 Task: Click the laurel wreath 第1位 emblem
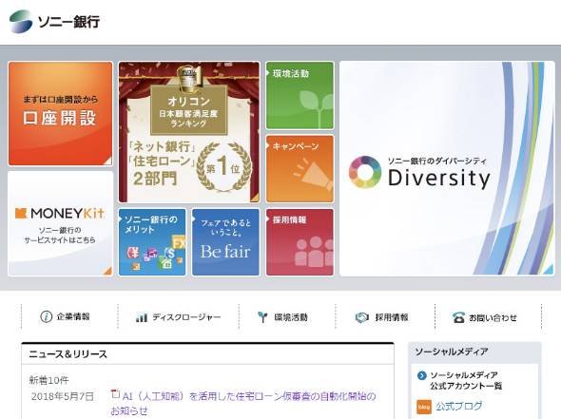point(224,167)
